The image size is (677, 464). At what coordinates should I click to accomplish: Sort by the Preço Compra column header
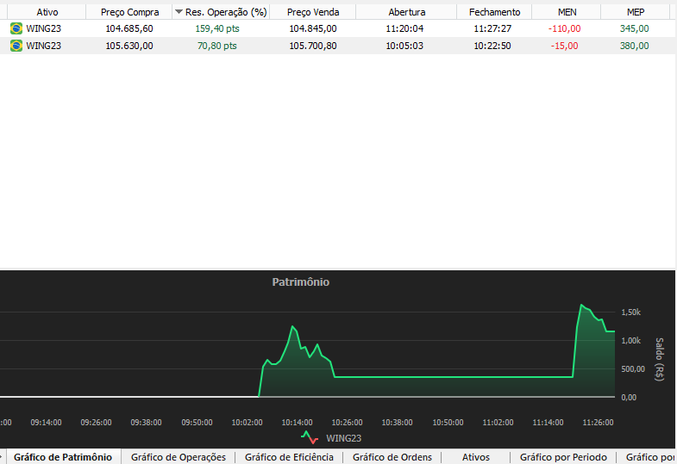tap(129, 12)
